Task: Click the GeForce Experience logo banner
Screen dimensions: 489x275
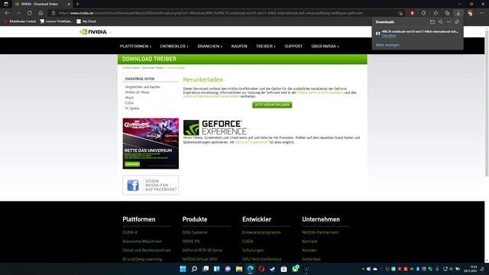Action: [215, 128]
